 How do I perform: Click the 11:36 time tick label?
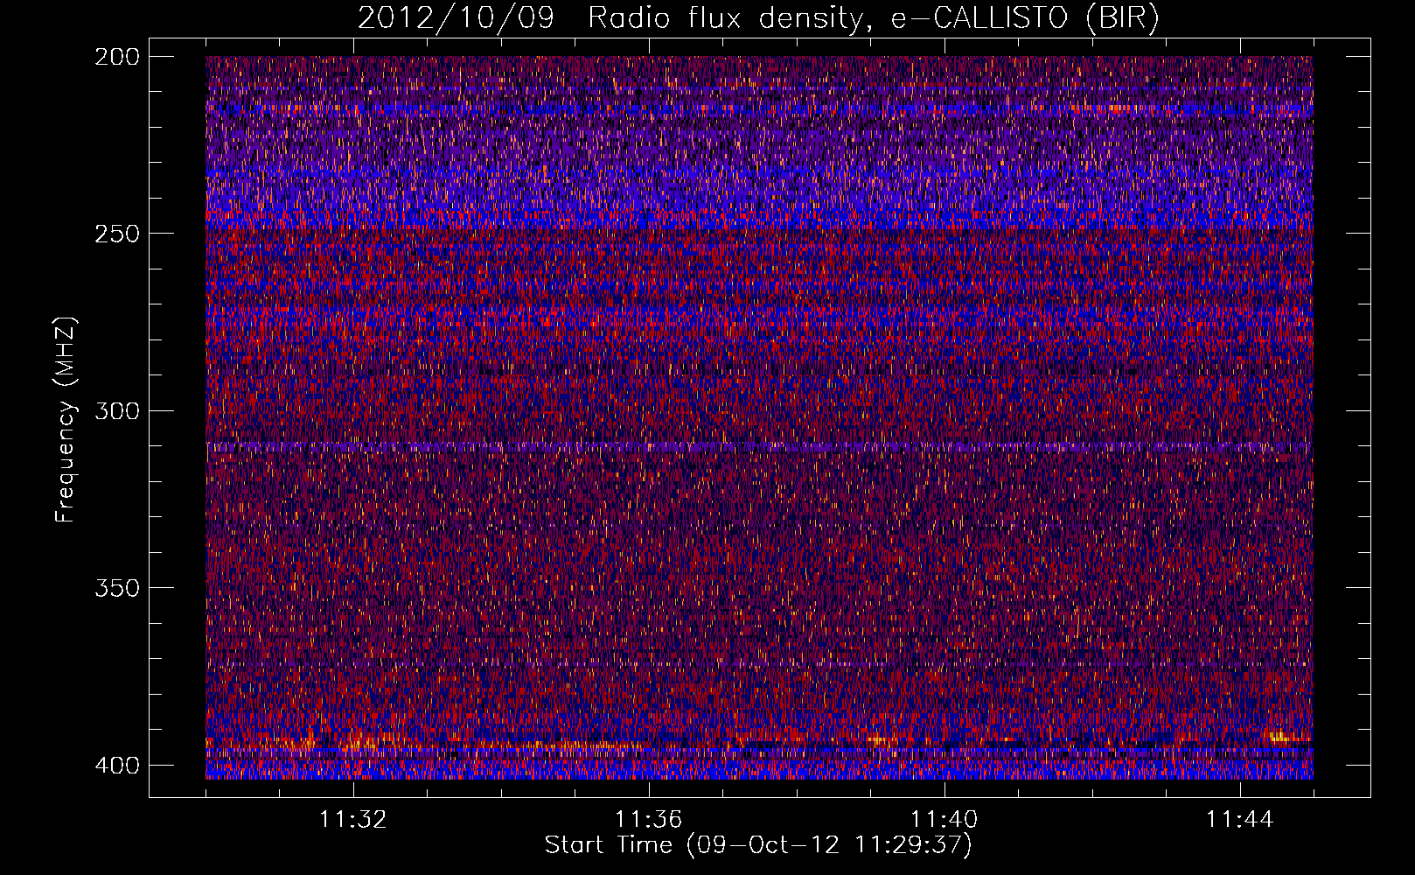pos(649,820)
